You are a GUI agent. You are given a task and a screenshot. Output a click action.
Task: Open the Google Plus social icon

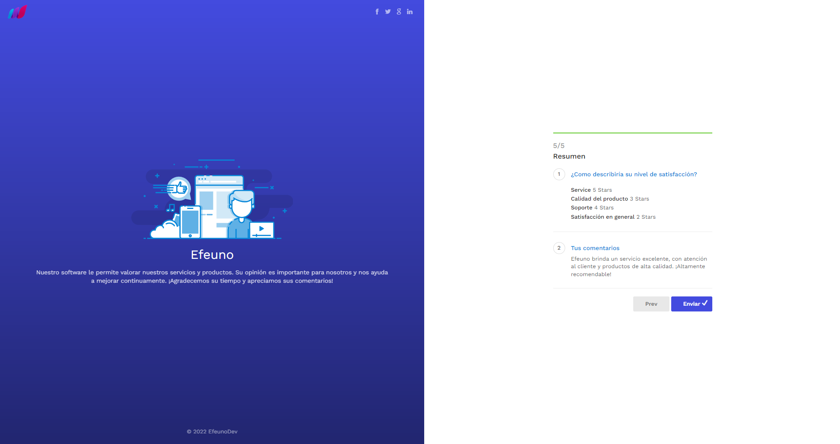[x=399, y=12]
